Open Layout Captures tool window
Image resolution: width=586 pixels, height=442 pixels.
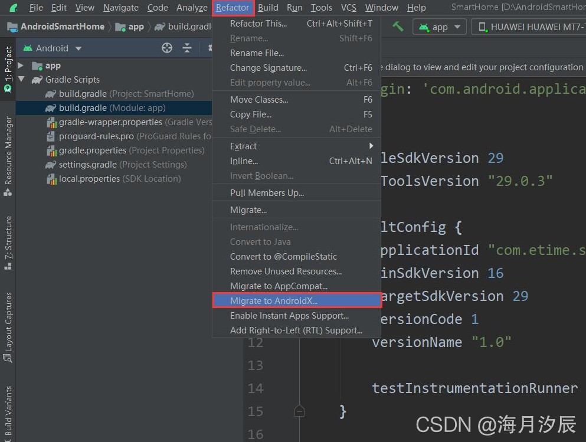click(x=8, y=327)
